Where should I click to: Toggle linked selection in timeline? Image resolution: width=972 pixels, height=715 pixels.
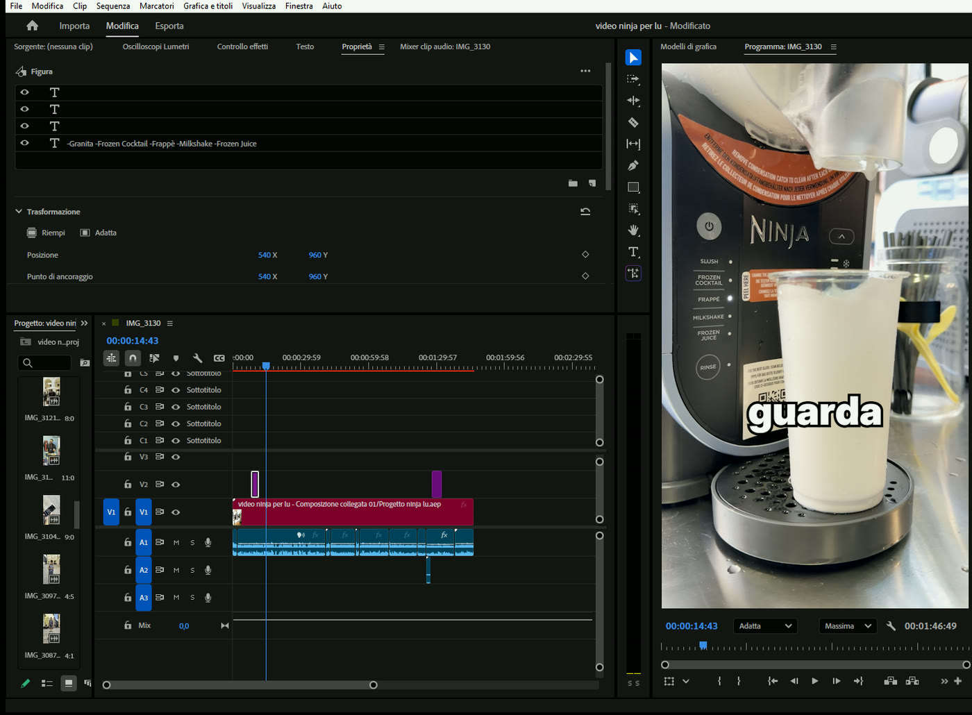click(x=154, y=358)
